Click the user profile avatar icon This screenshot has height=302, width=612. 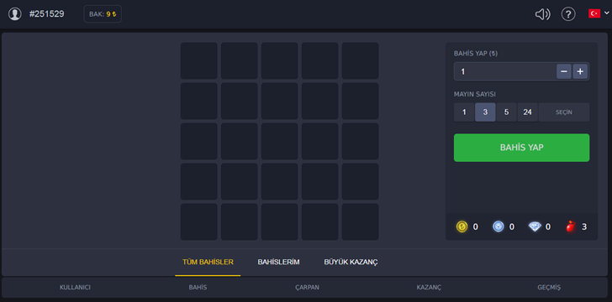(15, 14)
